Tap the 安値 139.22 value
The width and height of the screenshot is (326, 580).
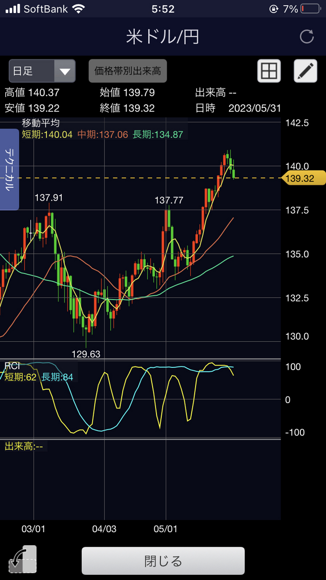click(32, 108)
